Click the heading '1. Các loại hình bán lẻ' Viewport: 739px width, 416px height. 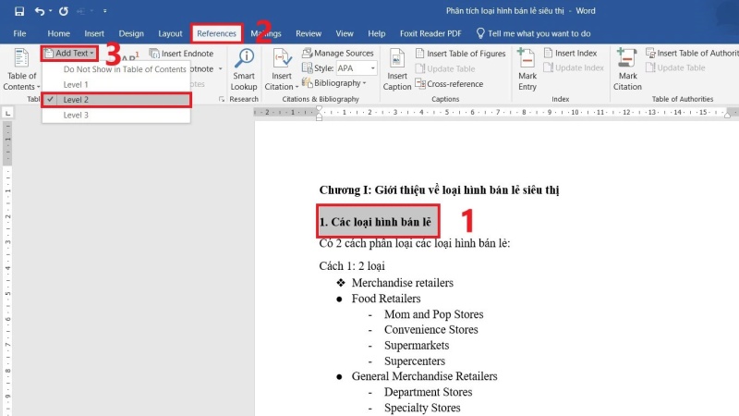point(375,222)
